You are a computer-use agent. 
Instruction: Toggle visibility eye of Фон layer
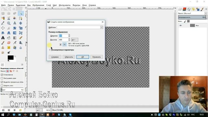181,25
